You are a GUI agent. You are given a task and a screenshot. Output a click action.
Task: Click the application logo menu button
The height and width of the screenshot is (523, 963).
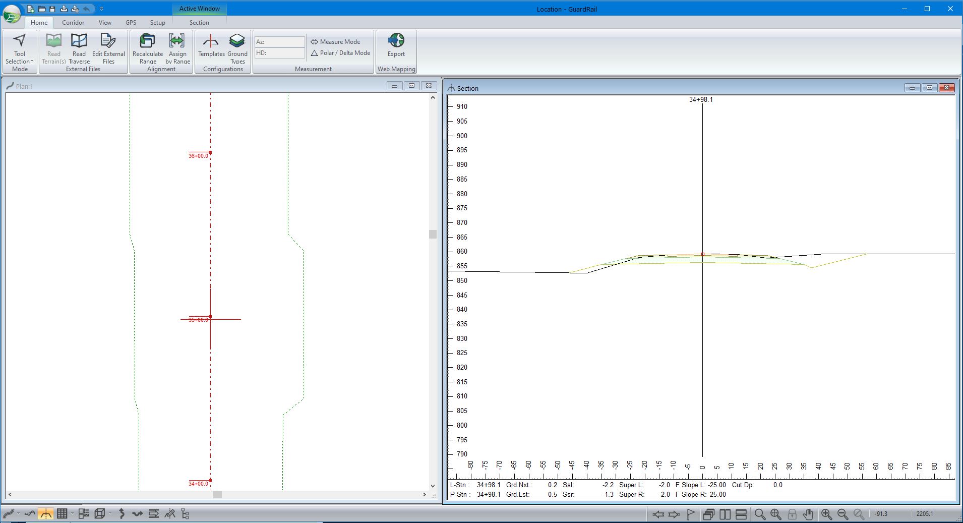tap(12, 15)
